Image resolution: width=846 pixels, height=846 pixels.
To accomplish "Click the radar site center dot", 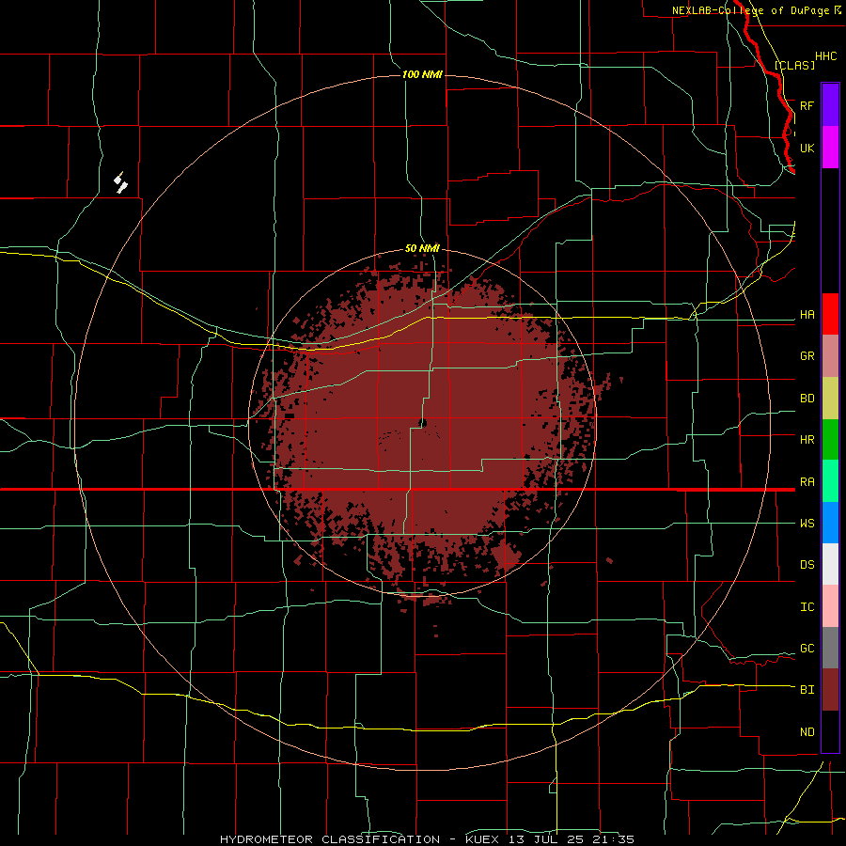I will pos(422,423).
